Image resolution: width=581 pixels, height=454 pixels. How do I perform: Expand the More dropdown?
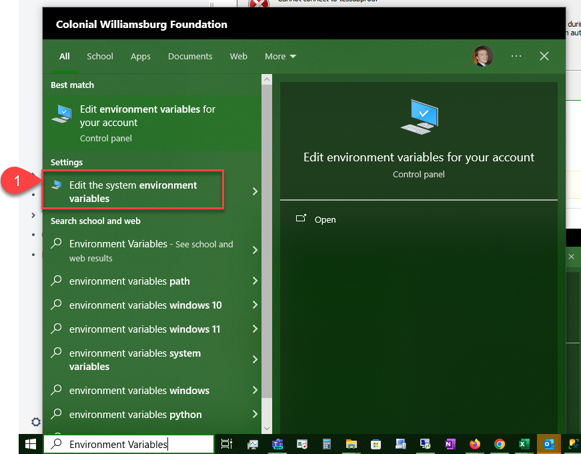coord(280,56)
